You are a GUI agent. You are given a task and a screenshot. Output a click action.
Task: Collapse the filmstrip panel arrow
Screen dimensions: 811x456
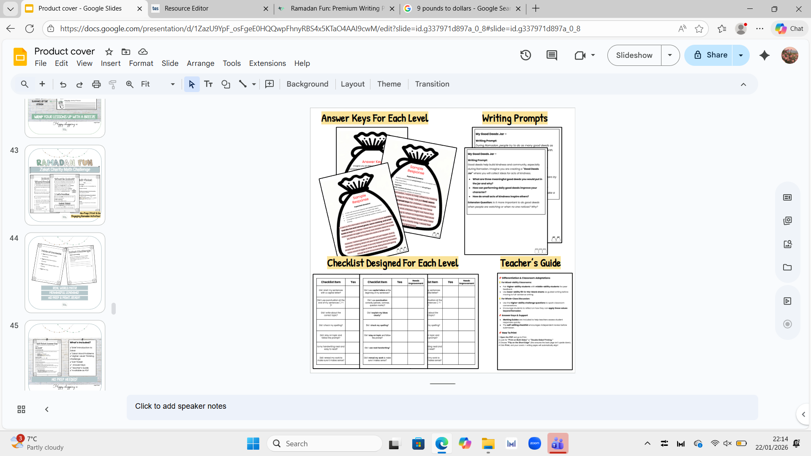coord(47,409)
